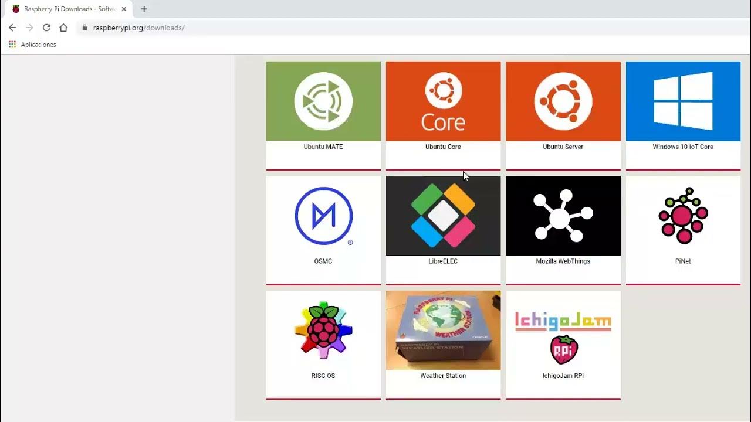Select the OSMC blue circle logo
751x422 pixels.
pyautogui.click(x=323, y=216)
